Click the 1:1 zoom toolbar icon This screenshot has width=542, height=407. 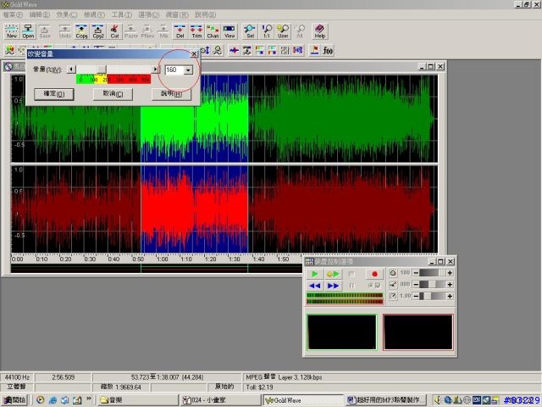coord(267,31)
